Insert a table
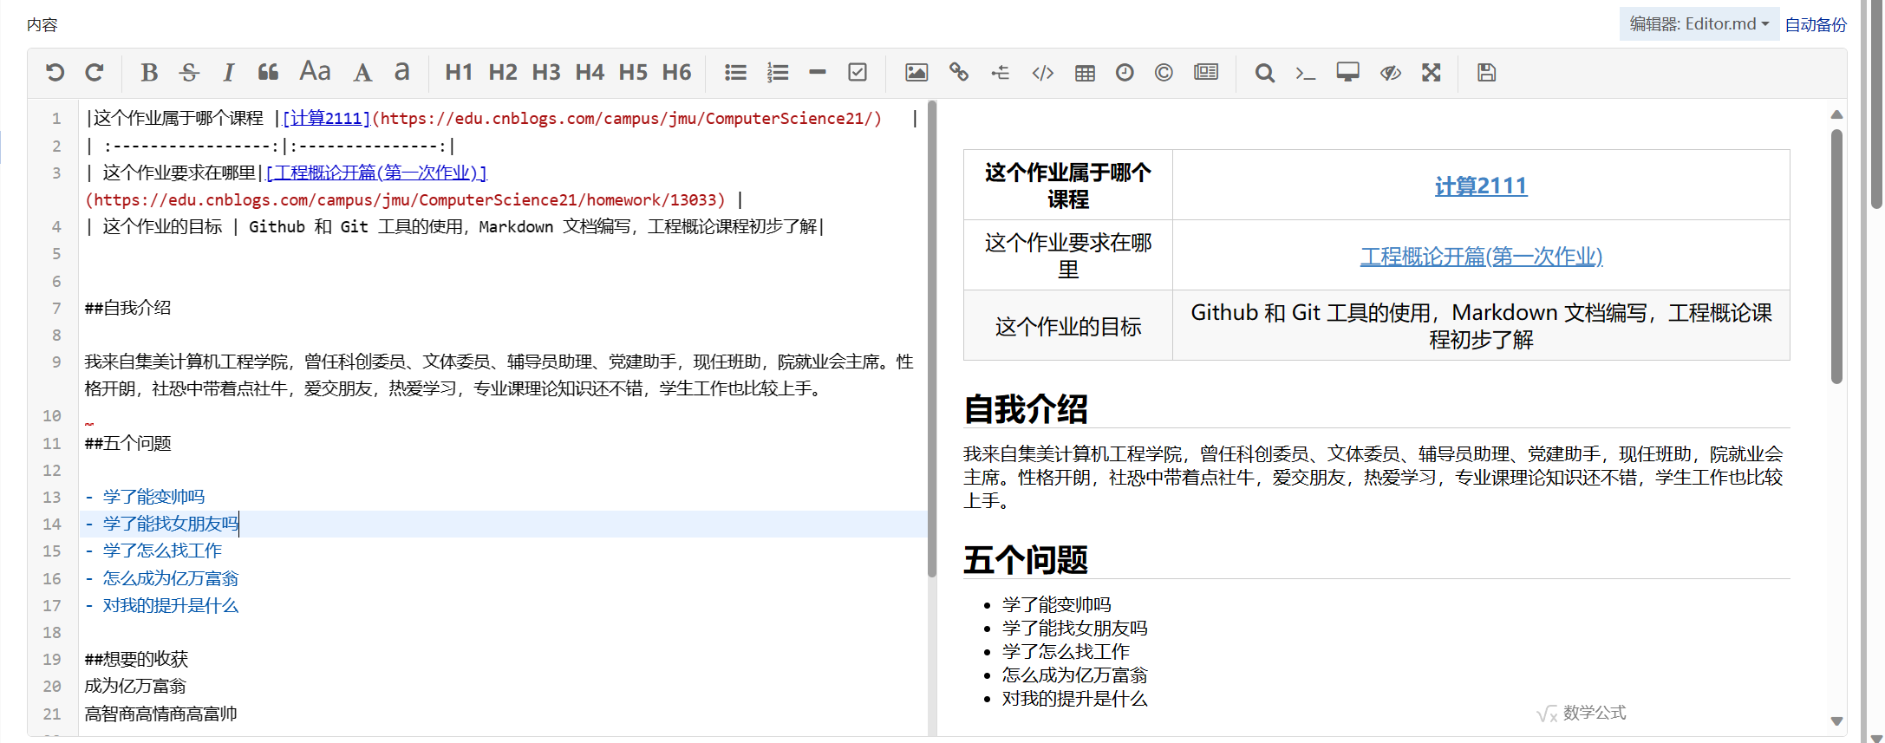Image resolution: width=1885 pixels, height=743 pixels. pos(1085,73)
